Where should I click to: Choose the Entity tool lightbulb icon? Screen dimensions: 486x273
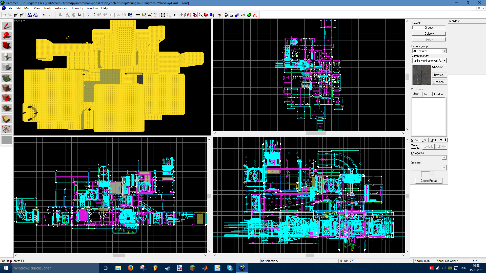(x=7, y=57)
